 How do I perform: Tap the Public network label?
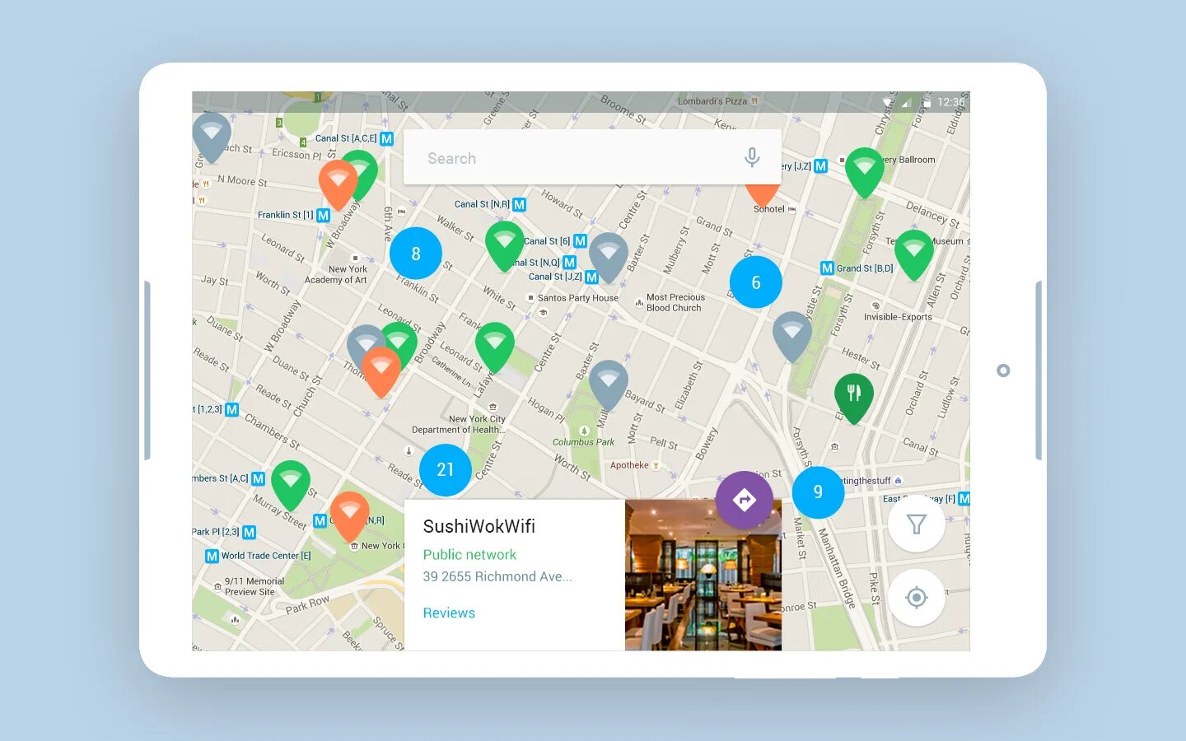(469, 555)
